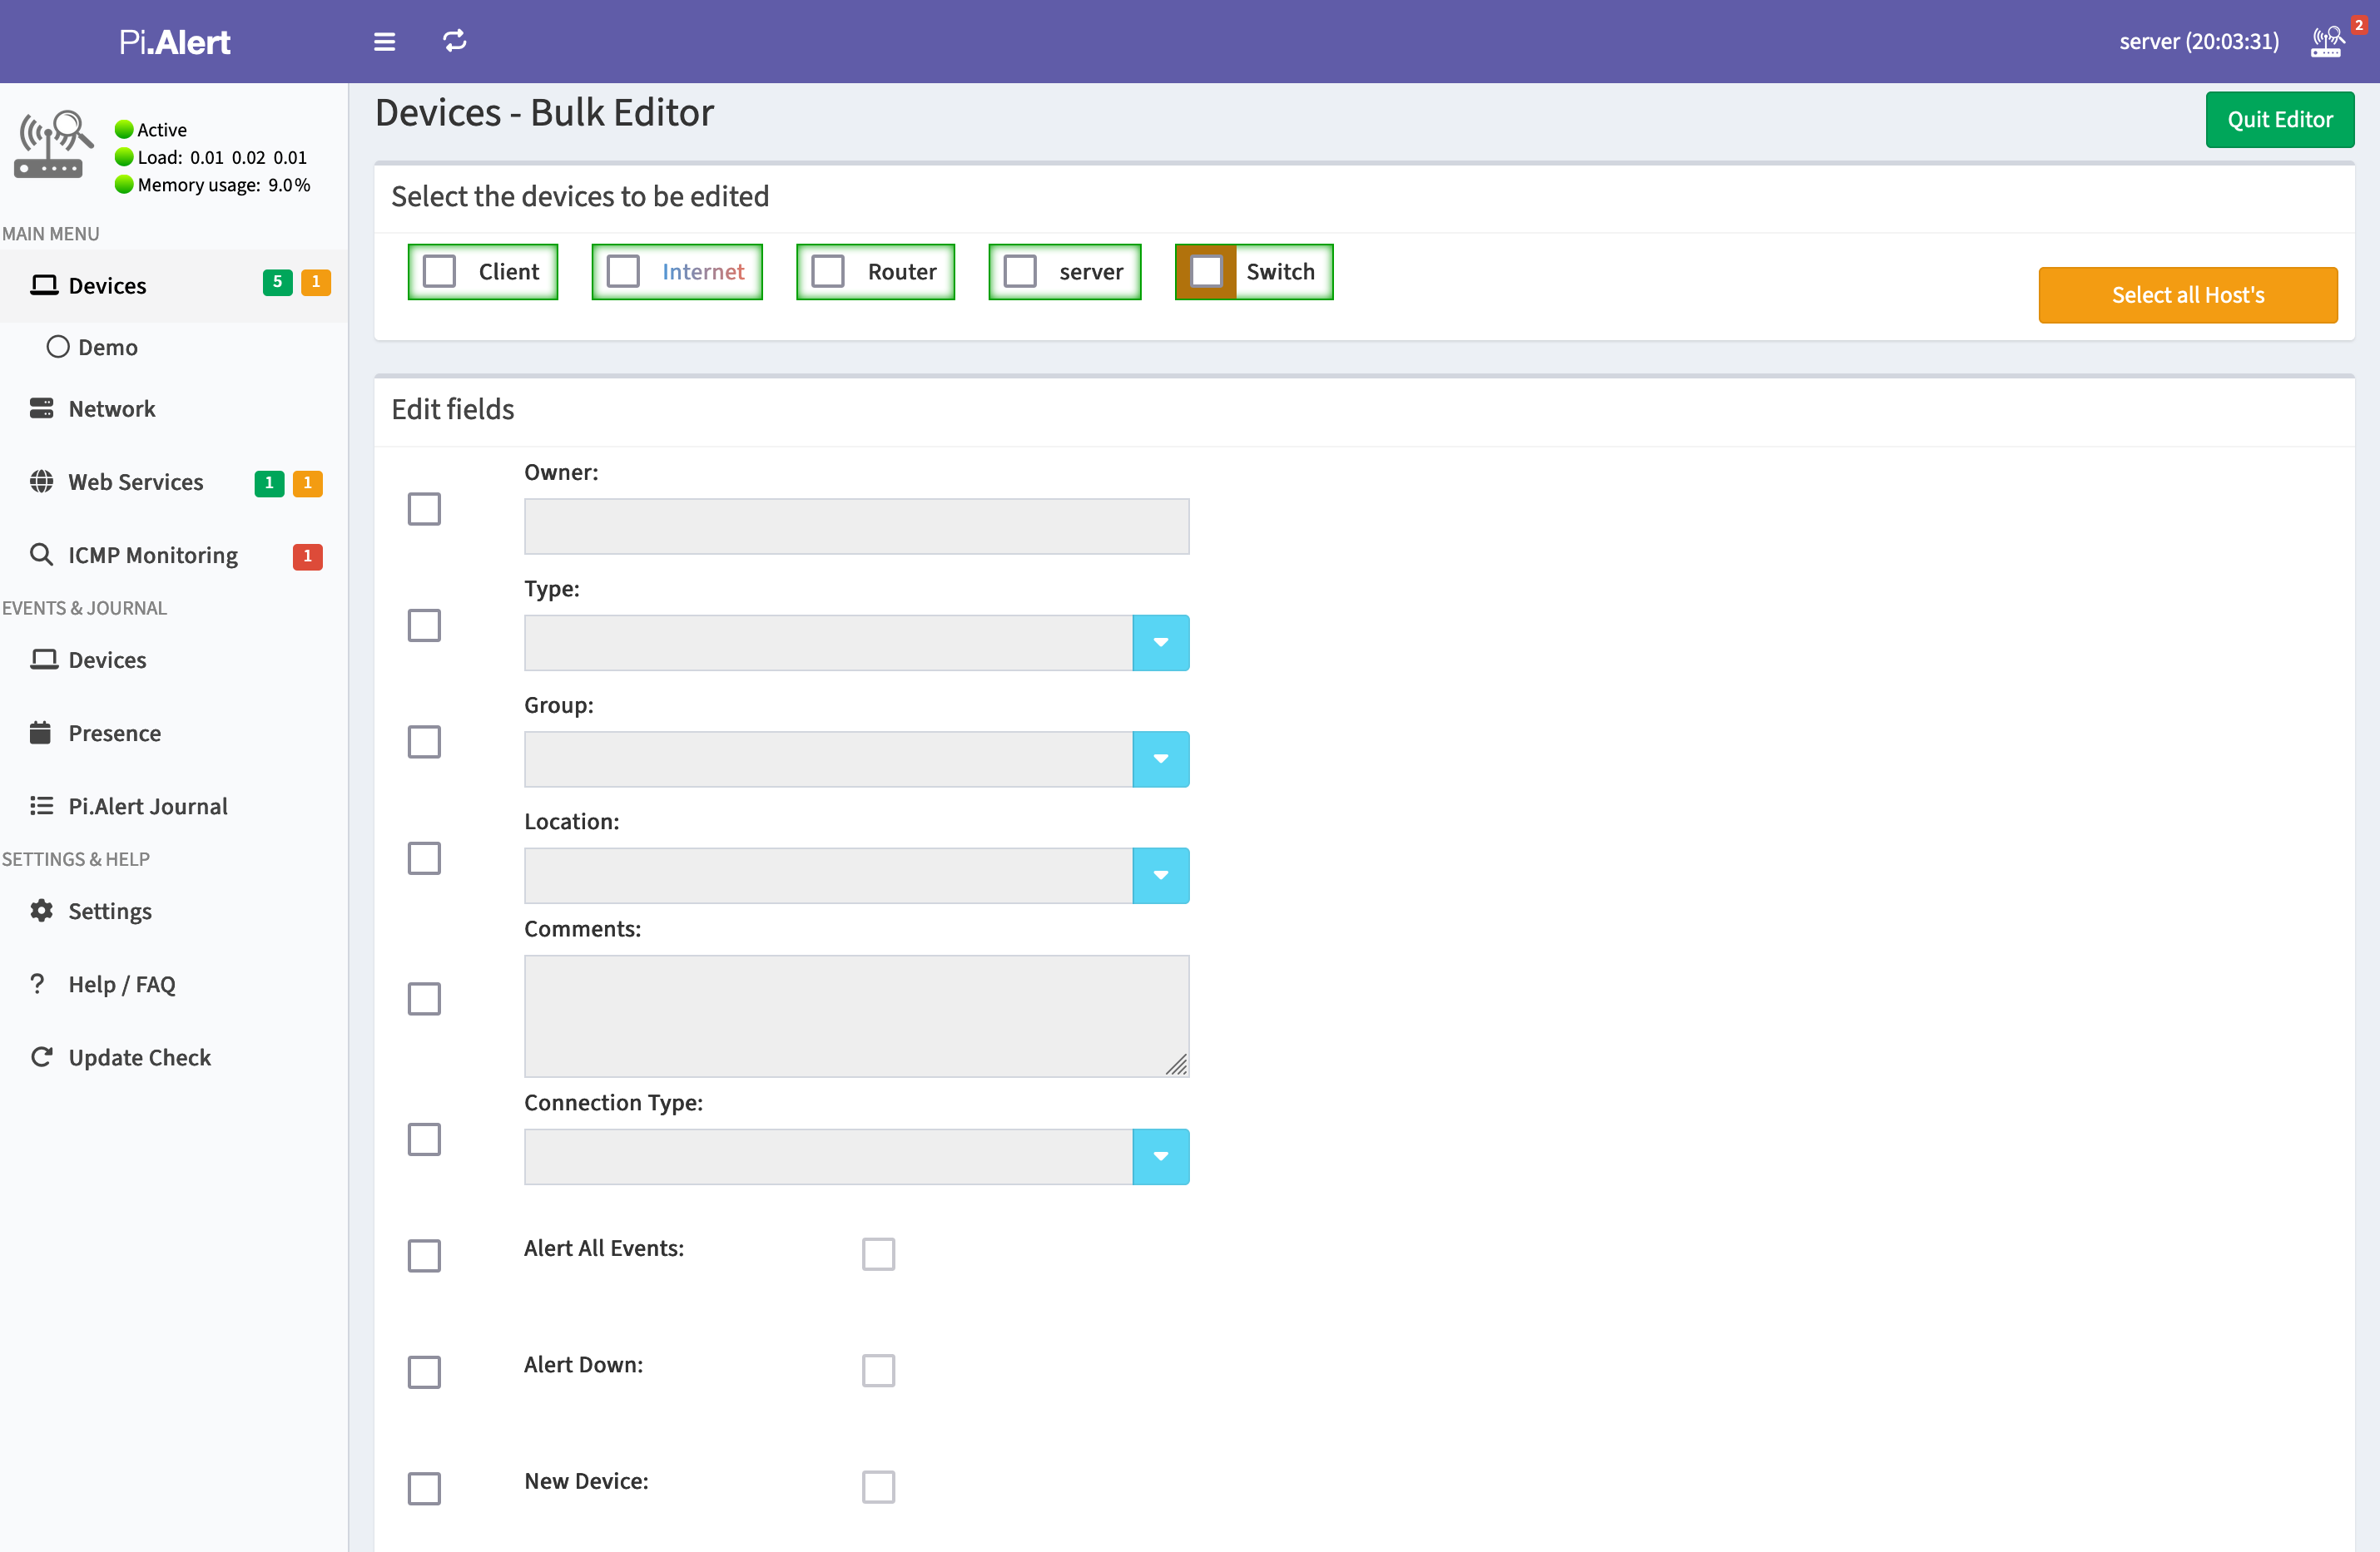
Task: Click the ICMP Monitoring magnifier icon
Action: pyautogui.click(x=41, y=555)
